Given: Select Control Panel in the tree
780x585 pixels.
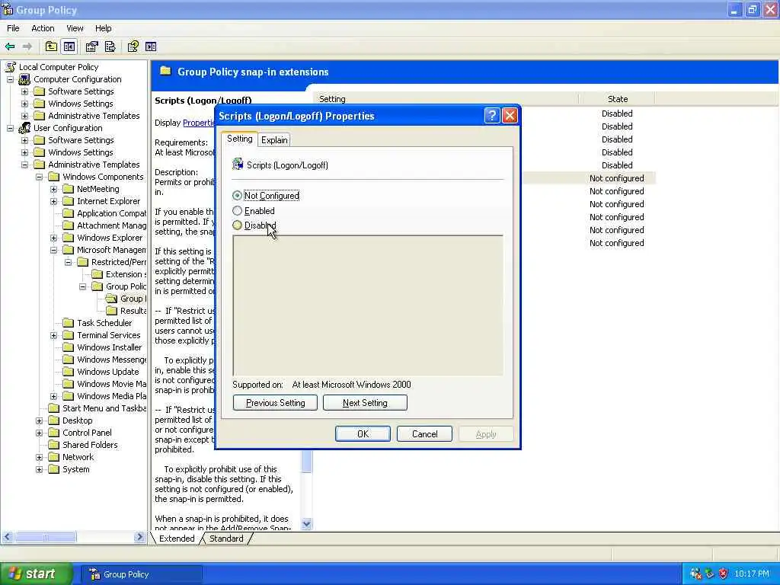Looking at the screenshot, I should (x=87, y=433).
